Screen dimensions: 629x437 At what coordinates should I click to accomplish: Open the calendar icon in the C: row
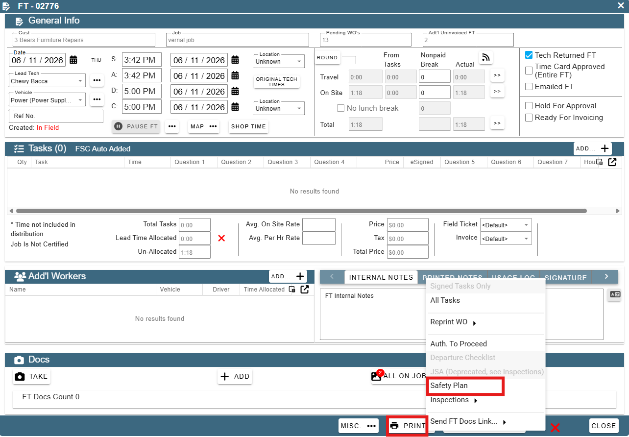235,107
